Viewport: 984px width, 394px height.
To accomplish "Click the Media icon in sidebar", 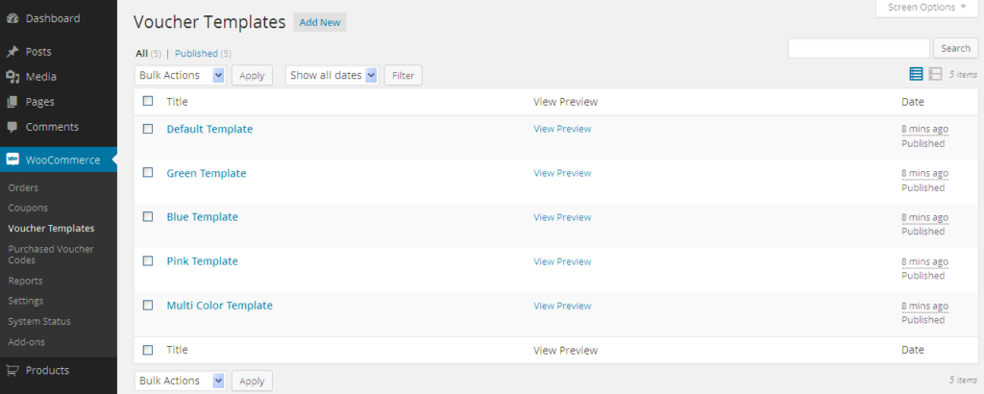I will (x=12, y=77).
